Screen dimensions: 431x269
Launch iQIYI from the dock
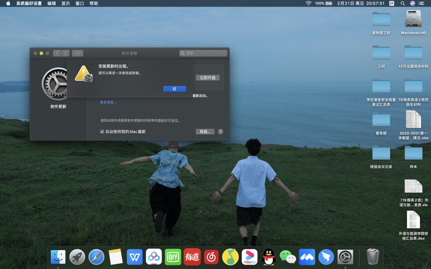click(173, 257)
